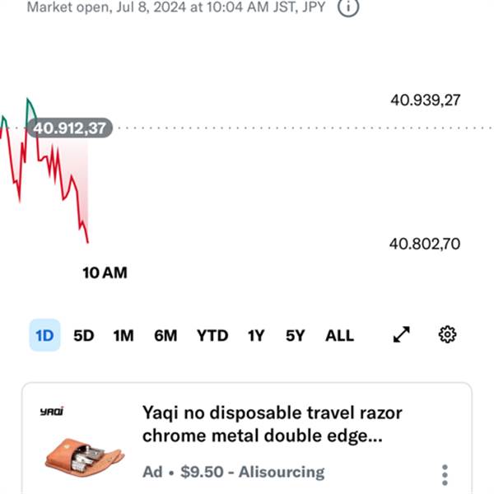494x494 pixels.
Task: Click the green peak of the price line
Action: 28,100
